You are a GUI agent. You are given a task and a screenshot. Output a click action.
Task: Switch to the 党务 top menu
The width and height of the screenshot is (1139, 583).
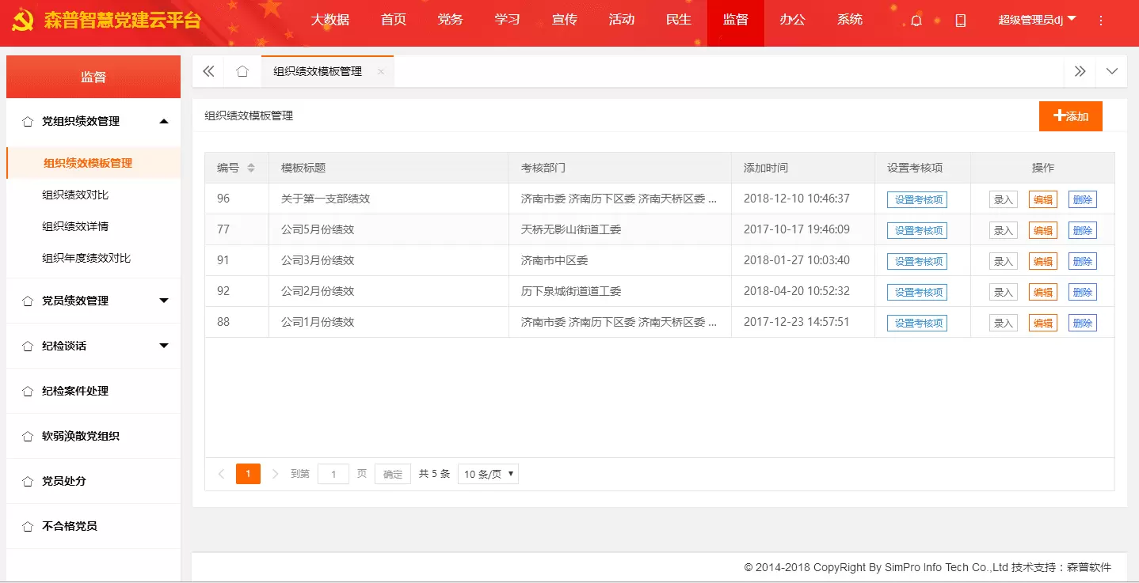450,20
